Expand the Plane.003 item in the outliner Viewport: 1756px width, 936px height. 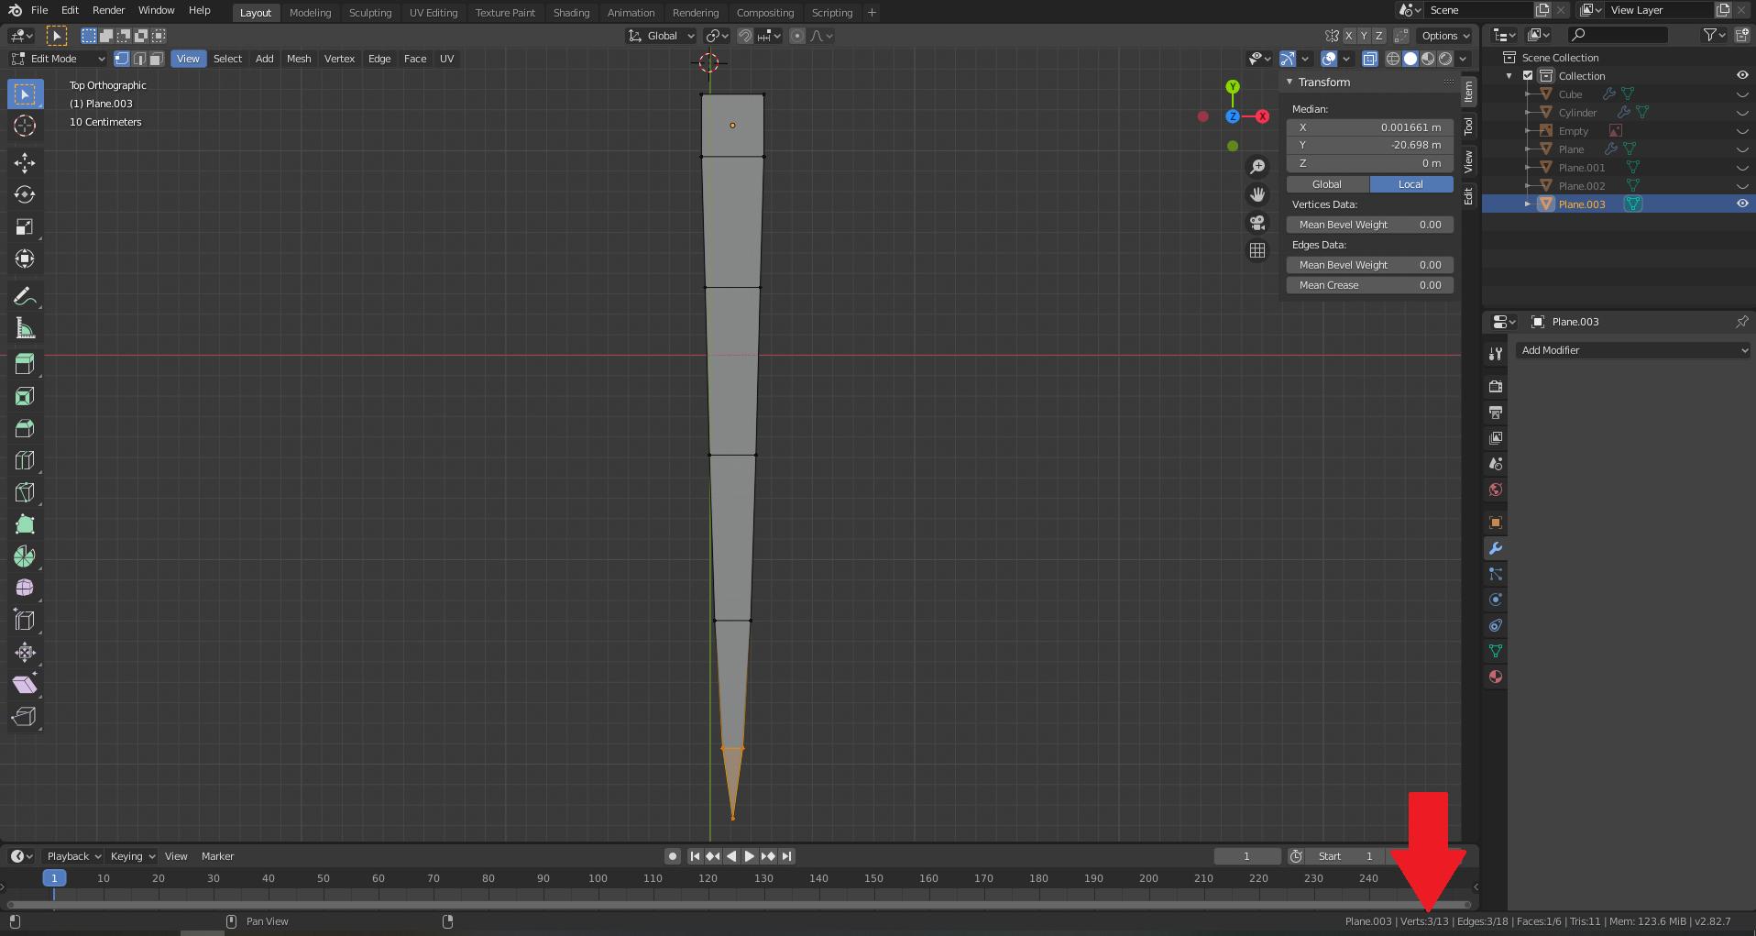tap(1527, 204)
